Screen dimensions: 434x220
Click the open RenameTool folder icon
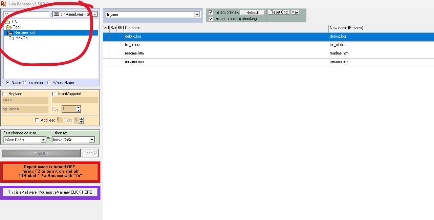coord(10,33)
